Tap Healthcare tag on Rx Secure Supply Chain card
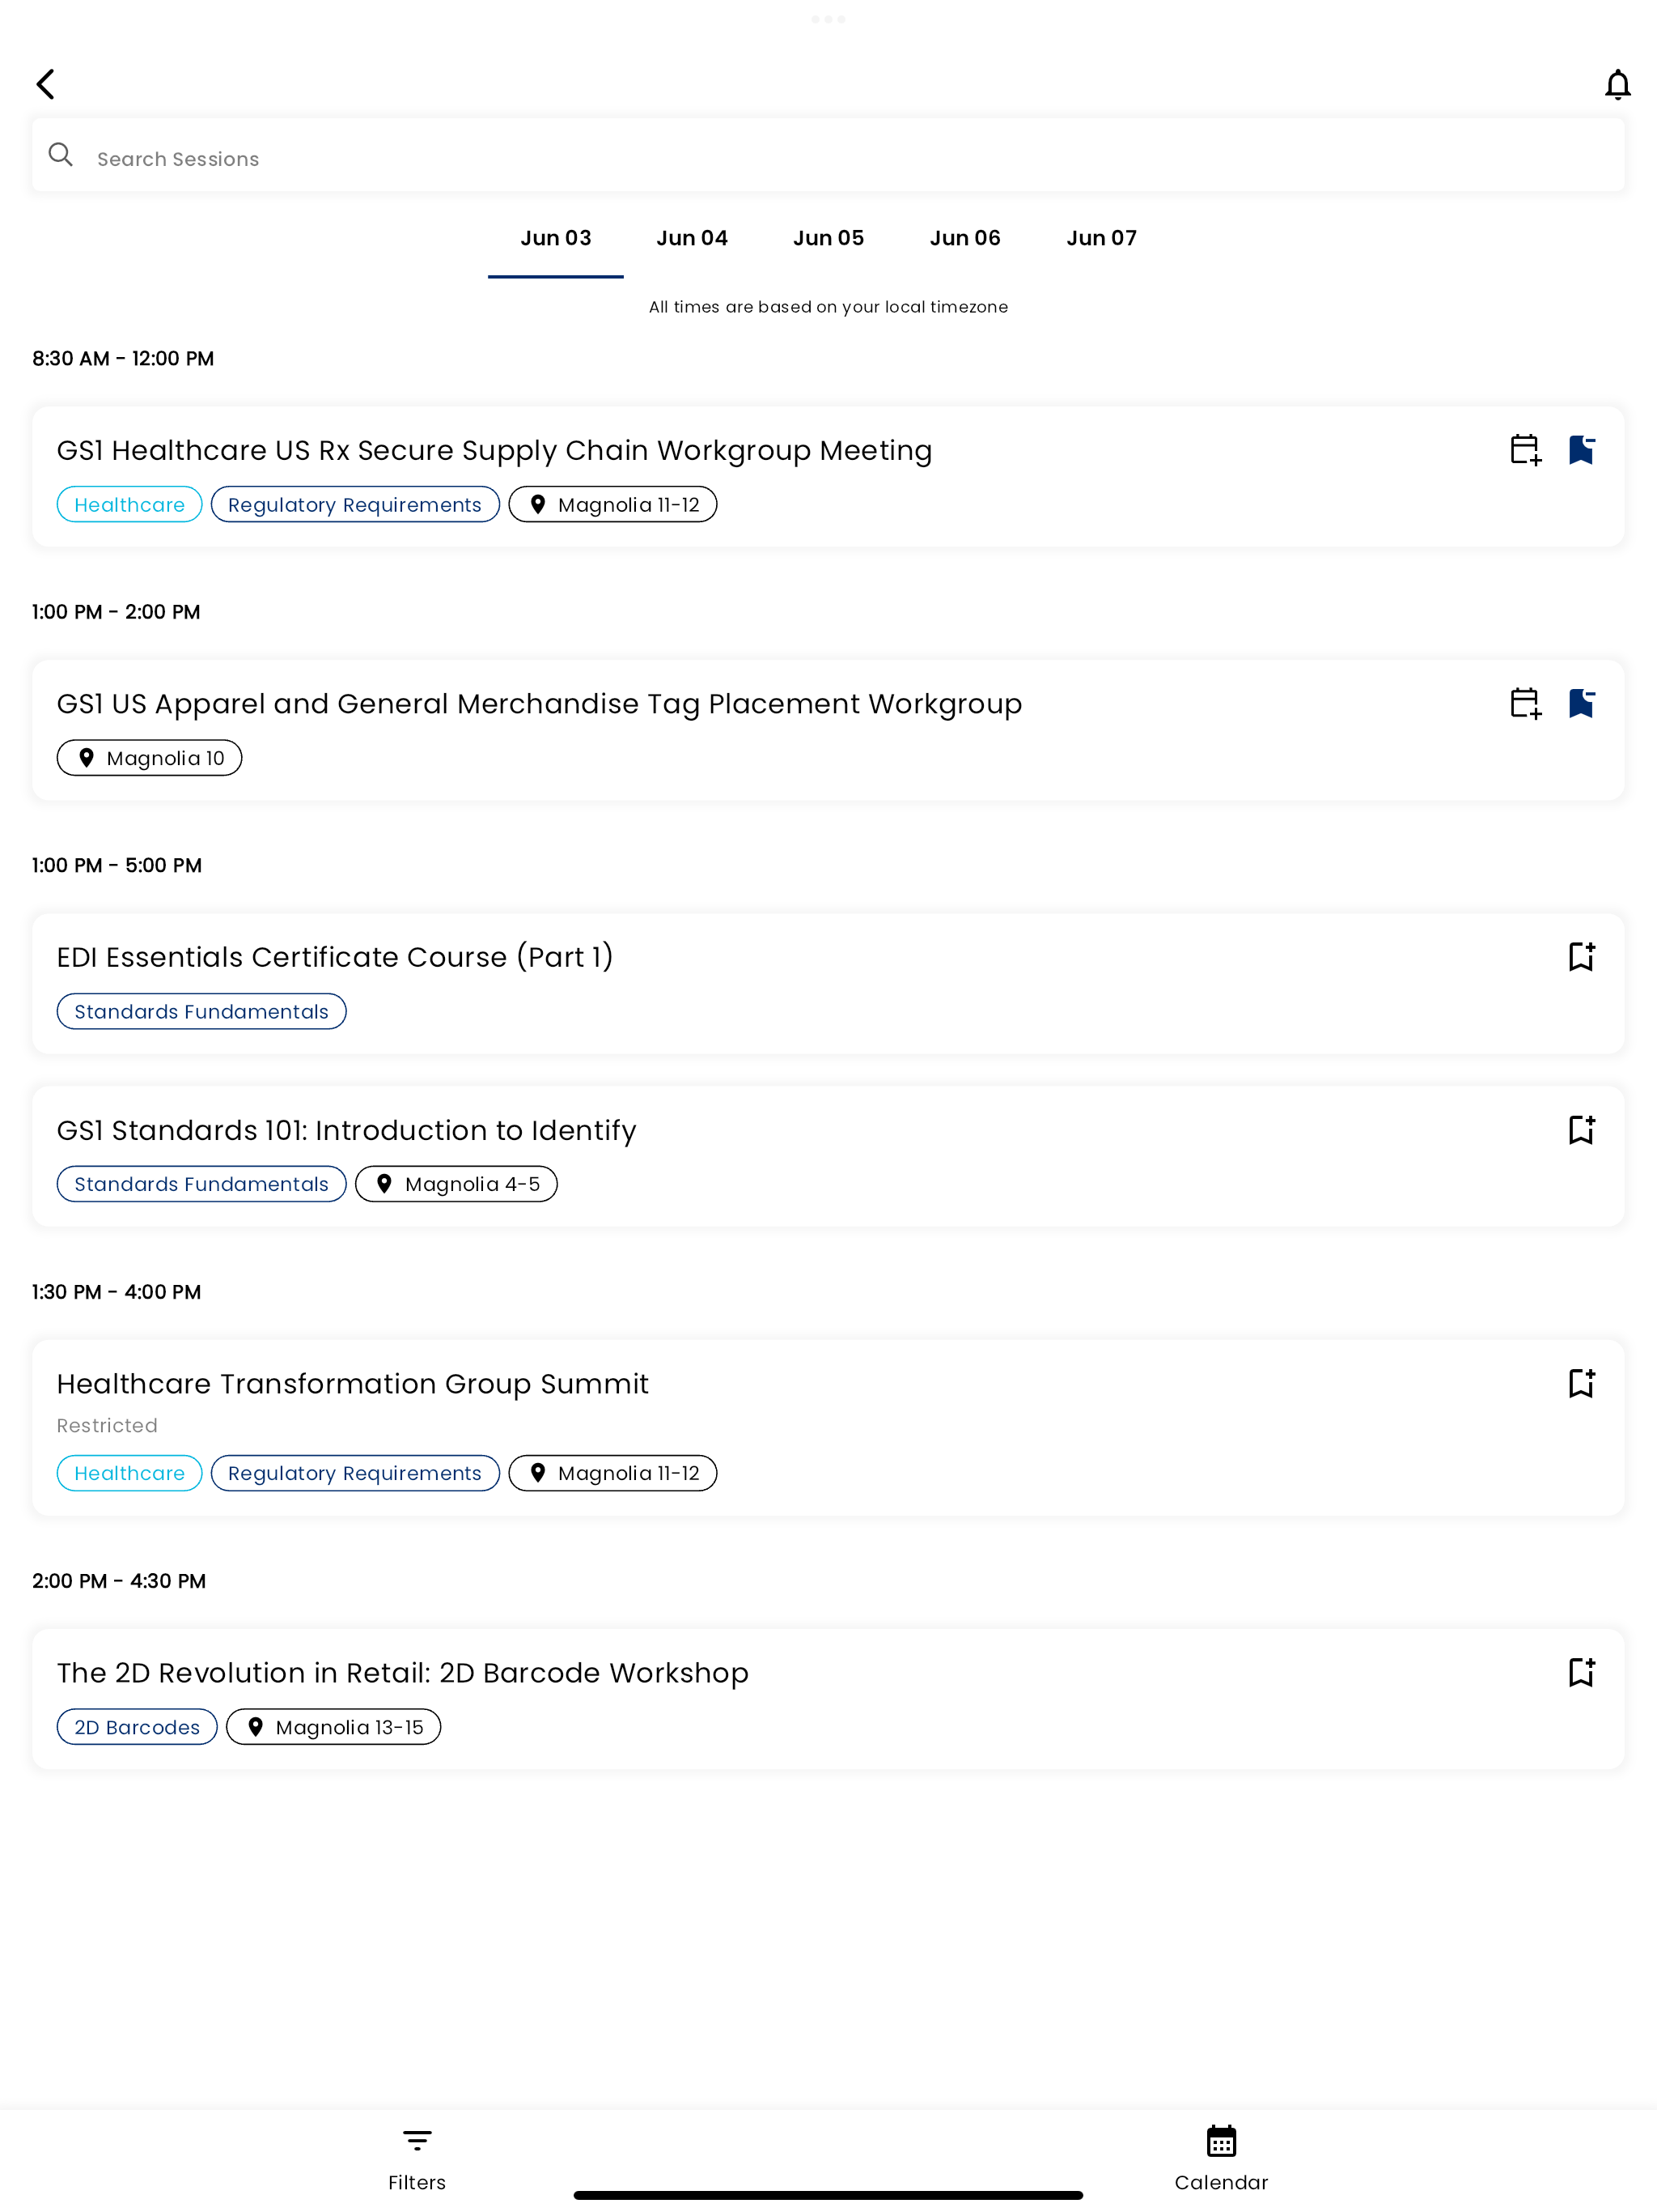 point(130,505)
